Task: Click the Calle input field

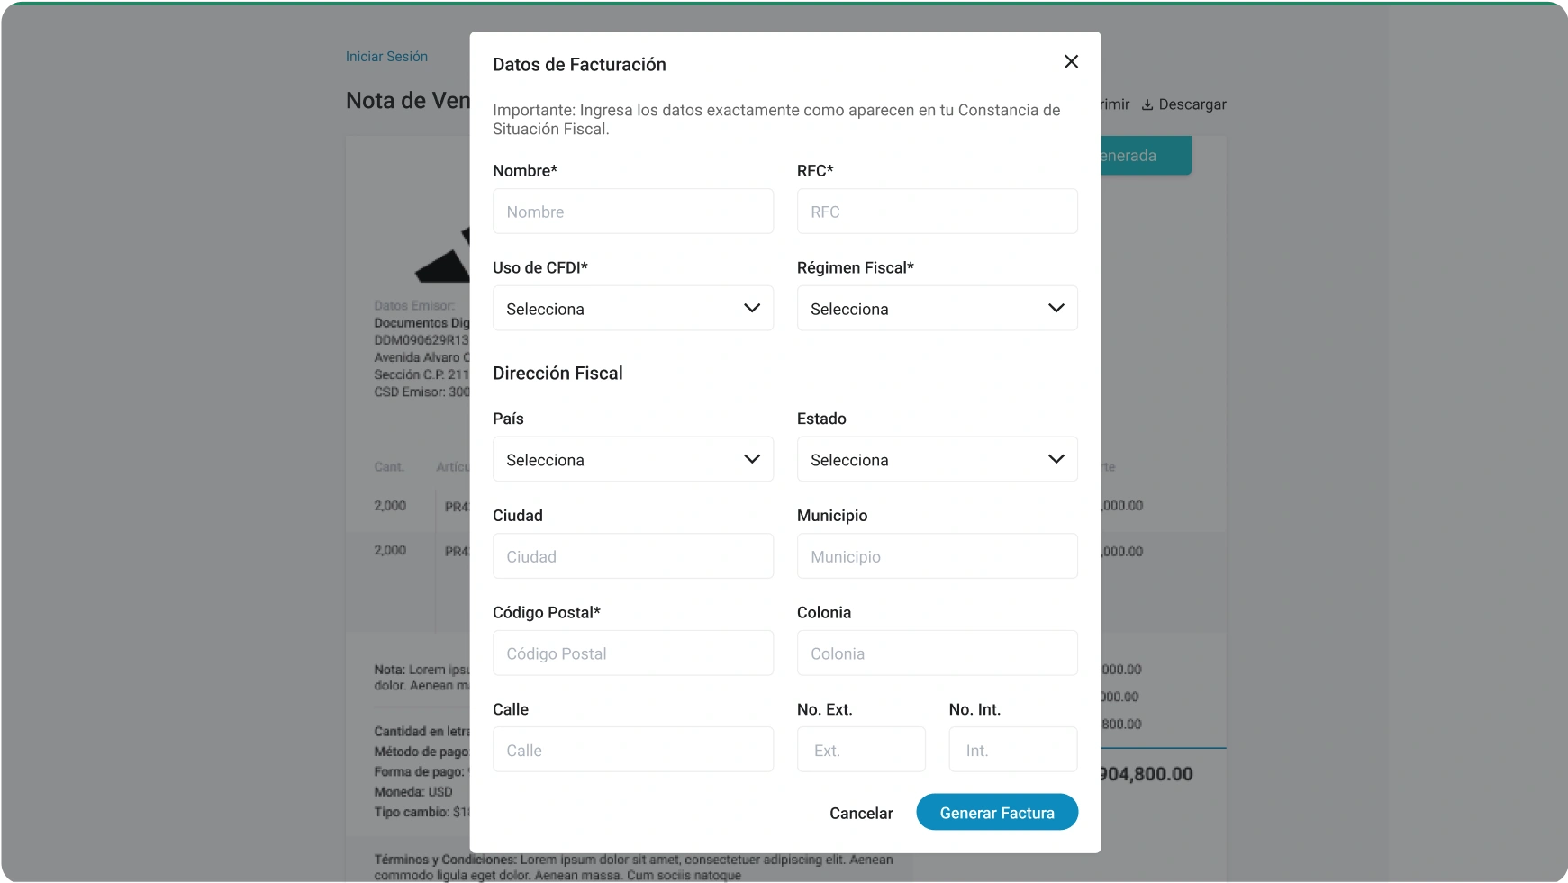Action: pyautogui.click(x=633, y=750)
